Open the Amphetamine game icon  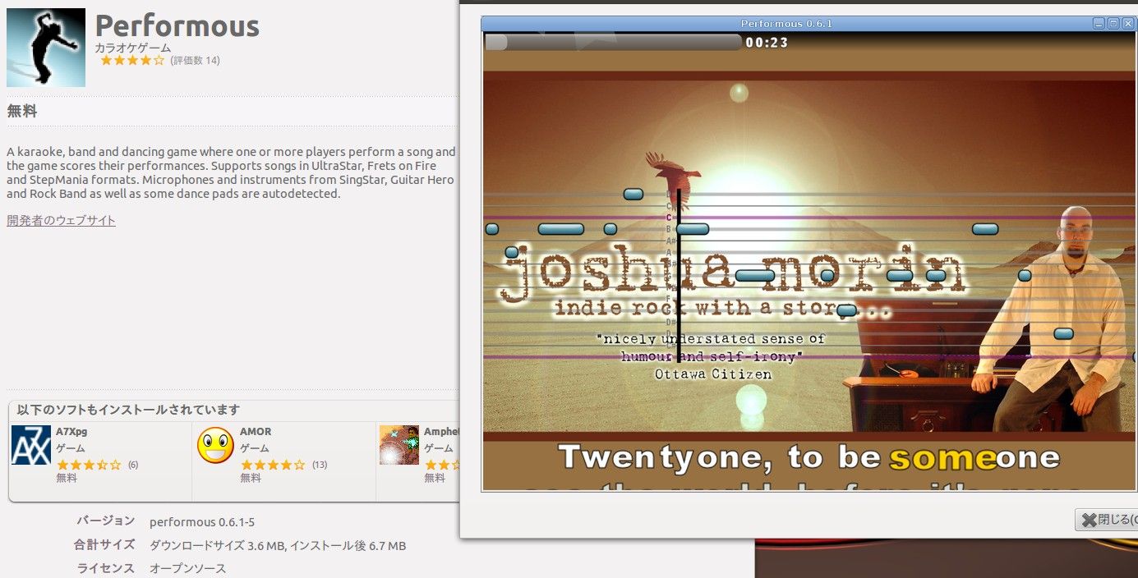(x=399, y=445)
